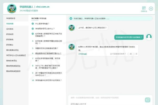Open 研招推免 category
The width and height of the screenshot is (158, 105).
[10, 39]
